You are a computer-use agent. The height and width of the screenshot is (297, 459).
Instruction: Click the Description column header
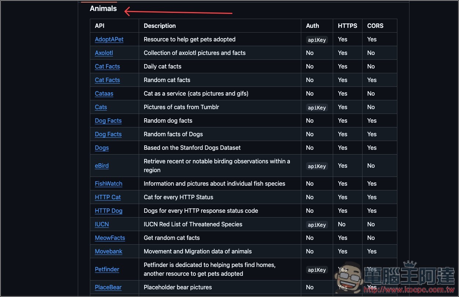pos(160,26)
